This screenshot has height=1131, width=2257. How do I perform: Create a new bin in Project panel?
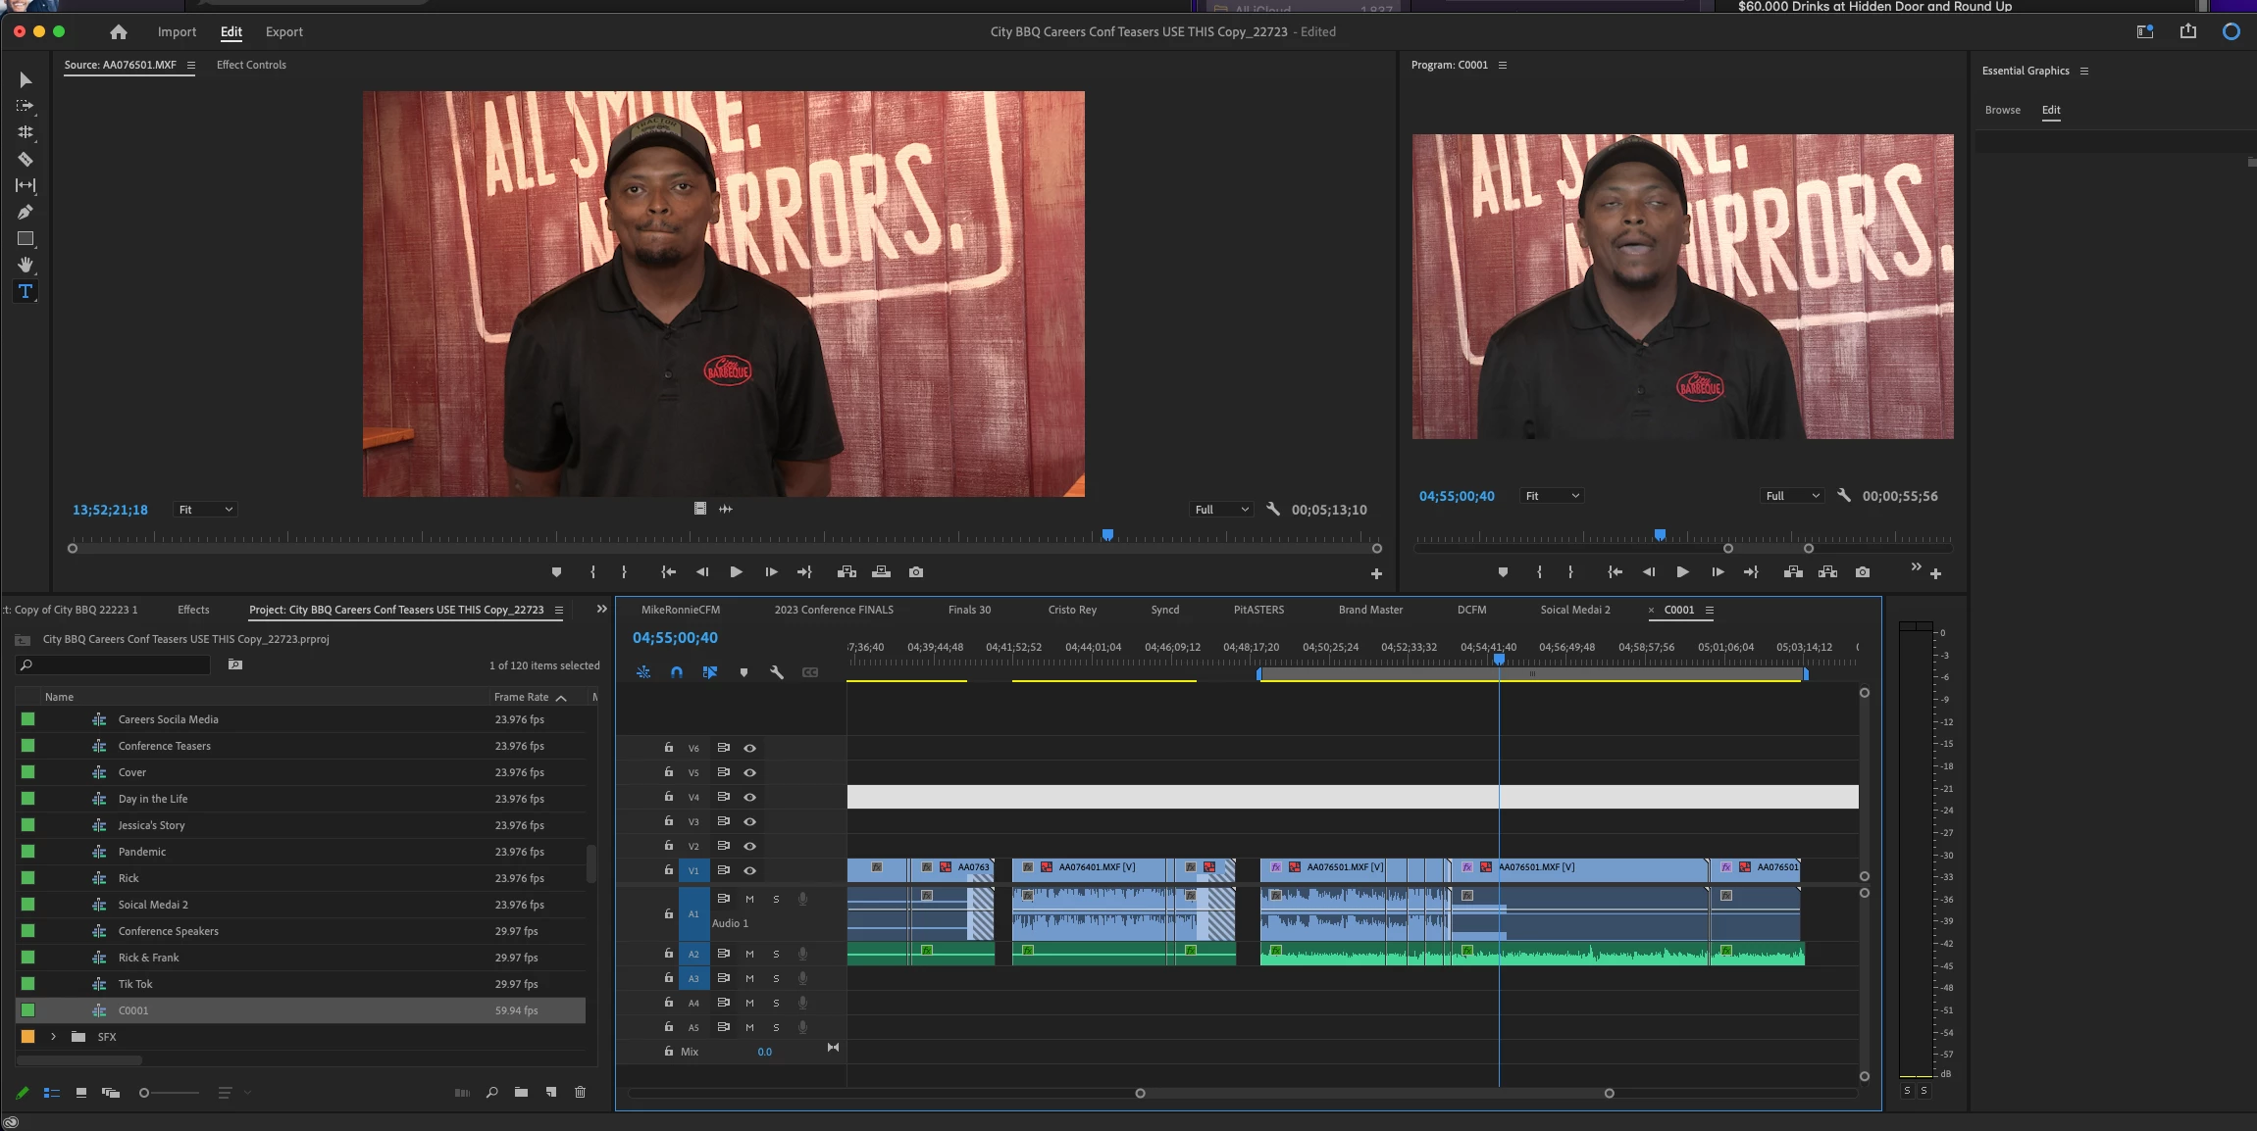coord(521,1092)
